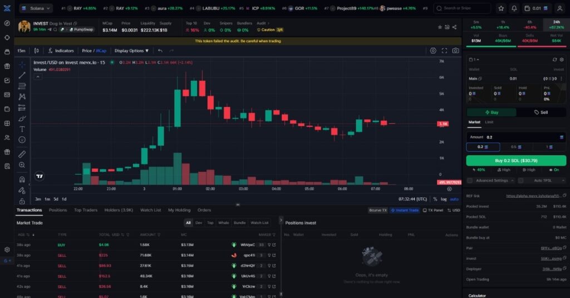
Task: Open the notifications bell
Action: pyautogui.click(x=514, y=8)
